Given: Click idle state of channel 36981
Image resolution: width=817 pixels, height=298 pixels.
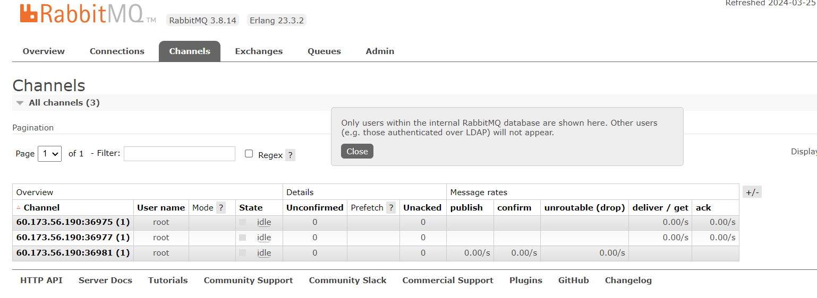Looking at the screenshot, I should 264,253.
